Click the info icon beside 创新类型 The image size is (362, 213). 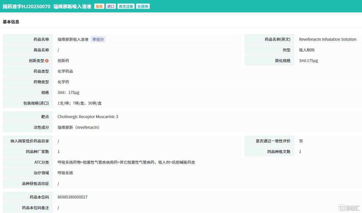[47, 61]
